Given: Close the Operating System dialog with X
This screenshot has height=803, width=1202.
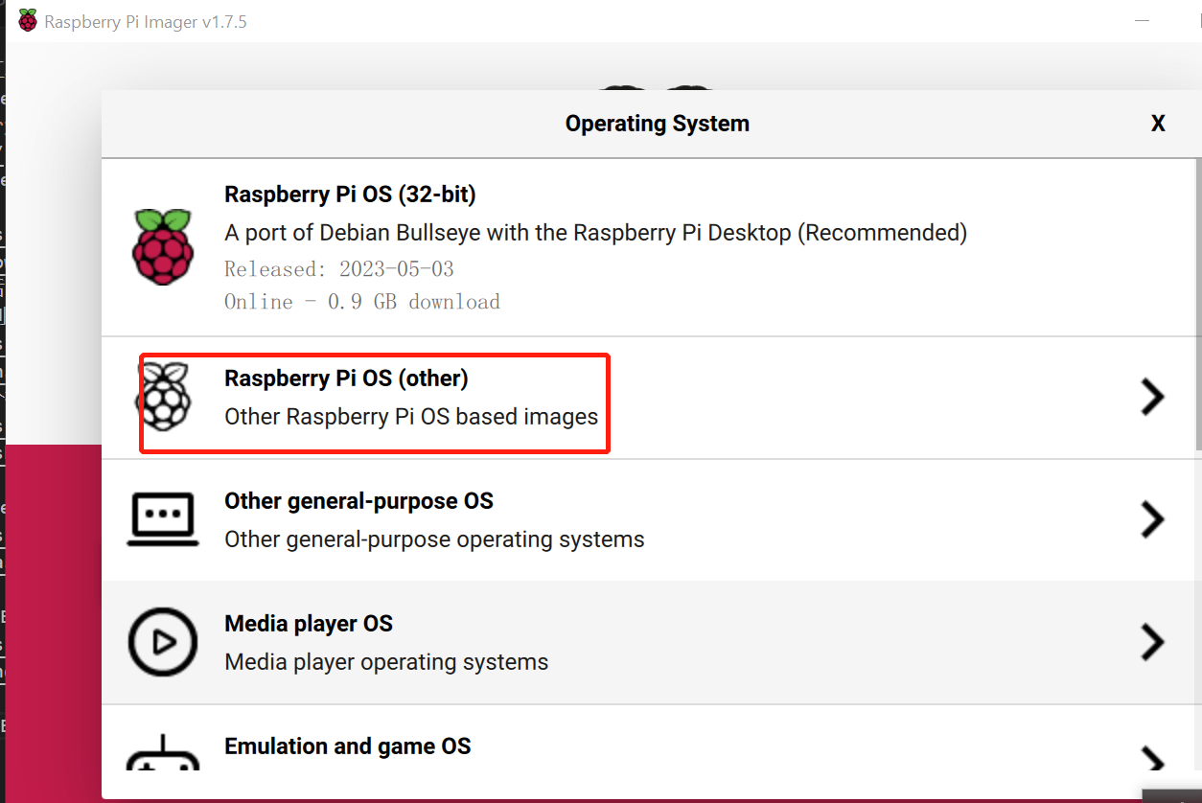Looking at the screenshot, I should (x=1158, y=124).
